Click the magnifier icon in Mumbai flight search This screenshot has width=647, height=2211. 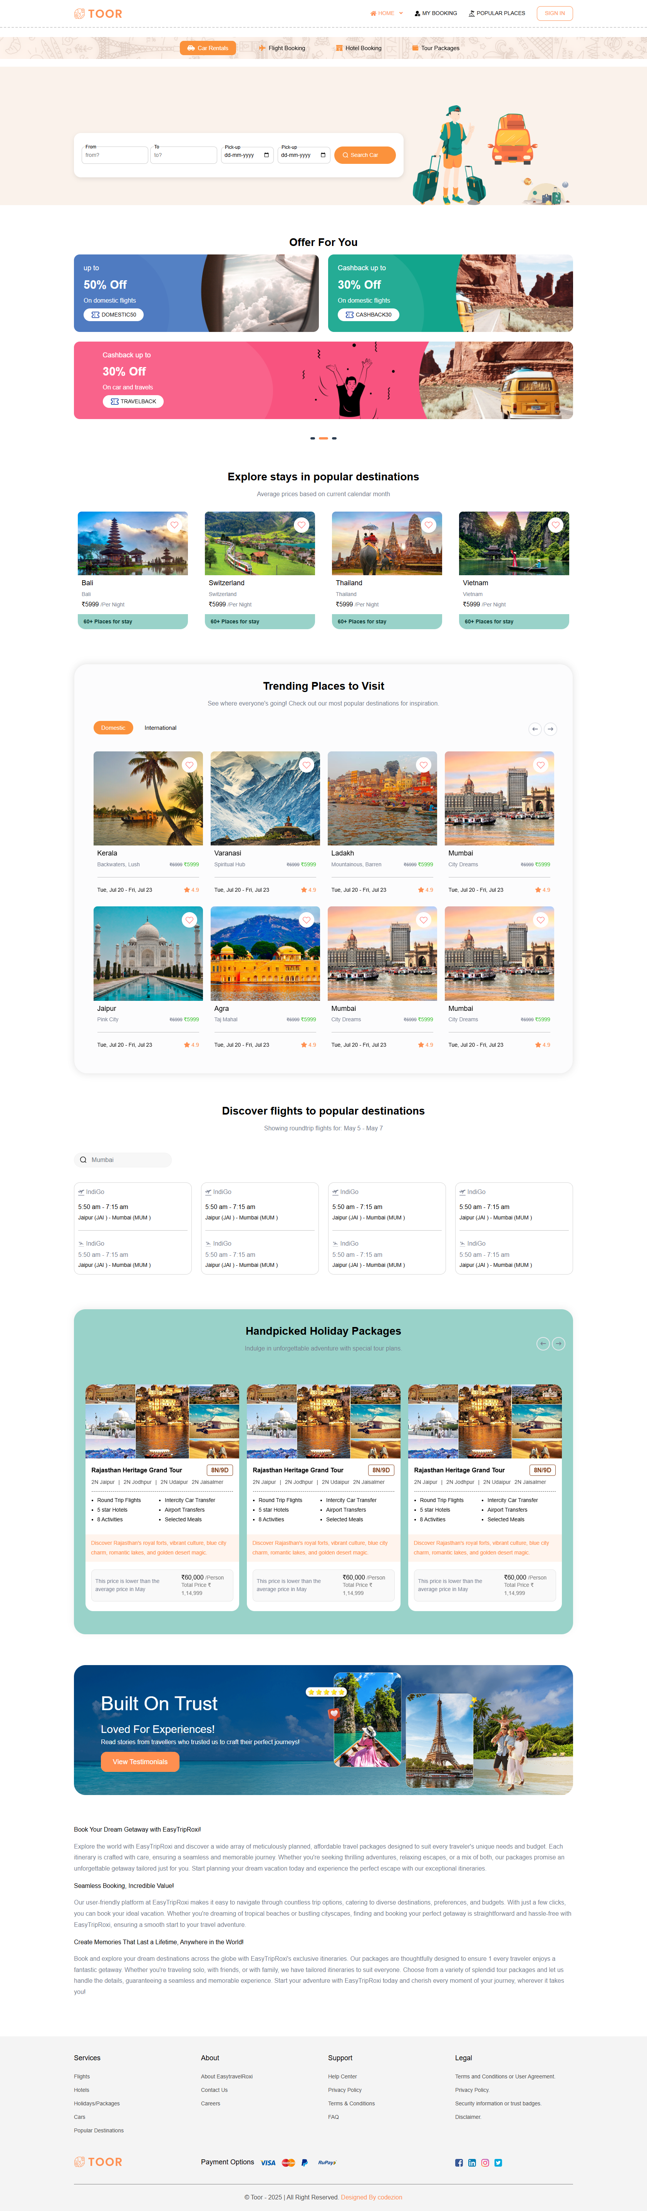83,1160
